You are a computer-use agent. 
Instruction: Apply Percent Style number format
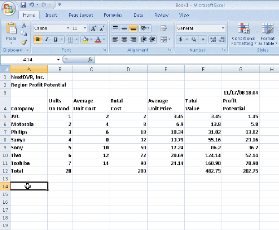pyautogui.click(x=194, y=40)
